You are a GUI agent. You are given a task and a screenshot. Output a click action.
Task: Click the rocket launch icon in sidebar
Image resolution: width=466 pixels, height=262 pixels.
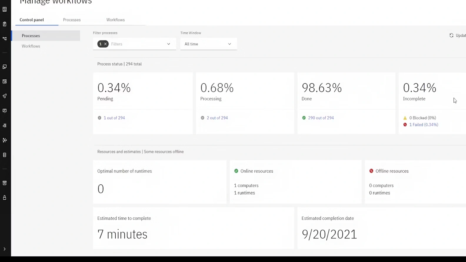pyautogui.click(x=5, y=96)
